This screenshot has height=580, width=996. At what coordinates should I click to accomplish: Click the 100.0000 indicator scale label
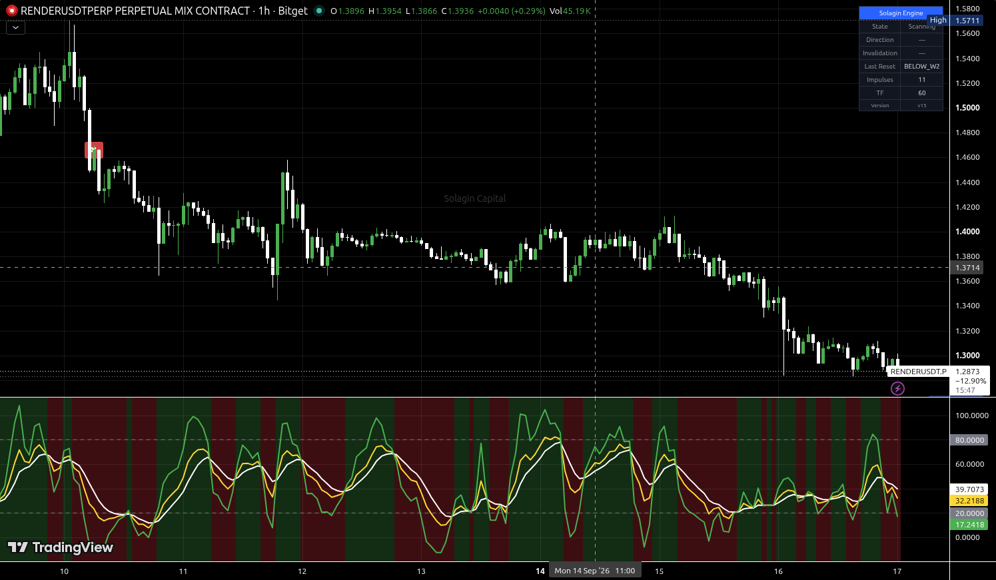coord(972,416)
